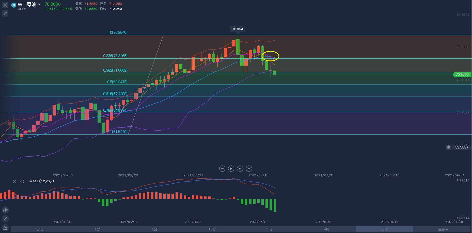Zoom in chart with plus button

click(249, 169)
